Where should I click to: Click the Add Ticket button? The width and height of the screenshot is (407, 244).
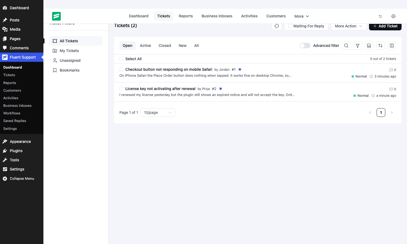pos(385,26)
